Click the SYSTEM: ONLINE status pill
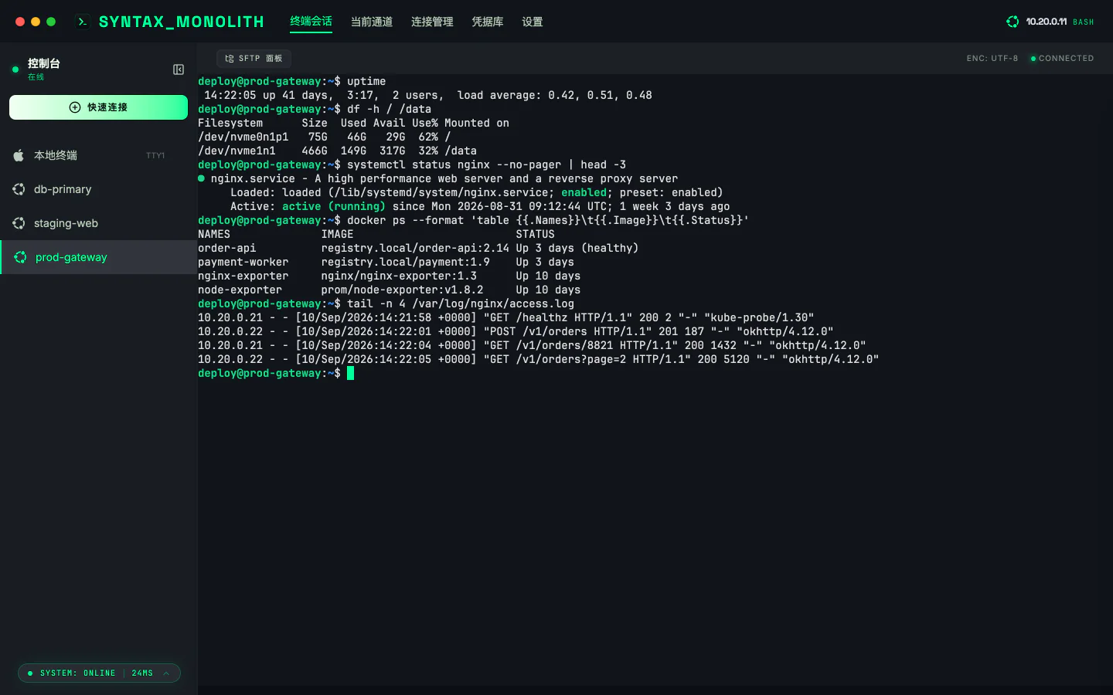Viewport: 1113px width, 695px height. pyautogui.click(x=99, y=673)
